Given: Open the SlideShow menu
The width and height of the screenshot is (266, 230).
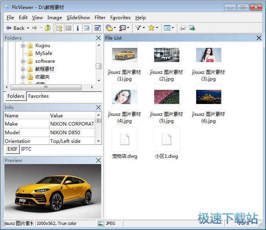Looking at the screenshot, I should [78, 17].
